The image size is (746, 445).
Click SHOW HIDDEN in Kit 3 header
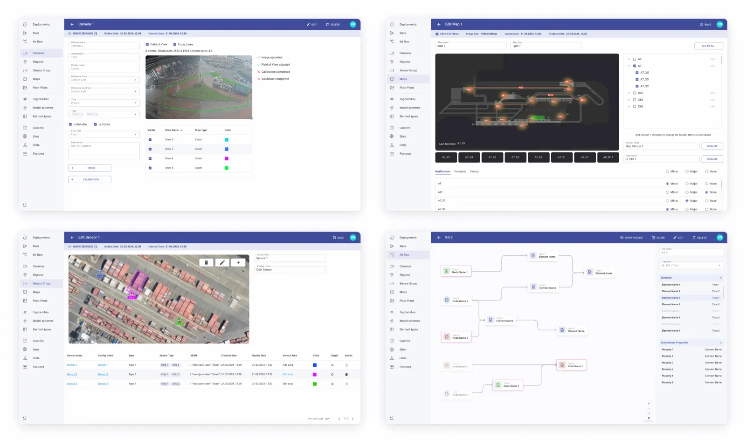coord(631,238)
